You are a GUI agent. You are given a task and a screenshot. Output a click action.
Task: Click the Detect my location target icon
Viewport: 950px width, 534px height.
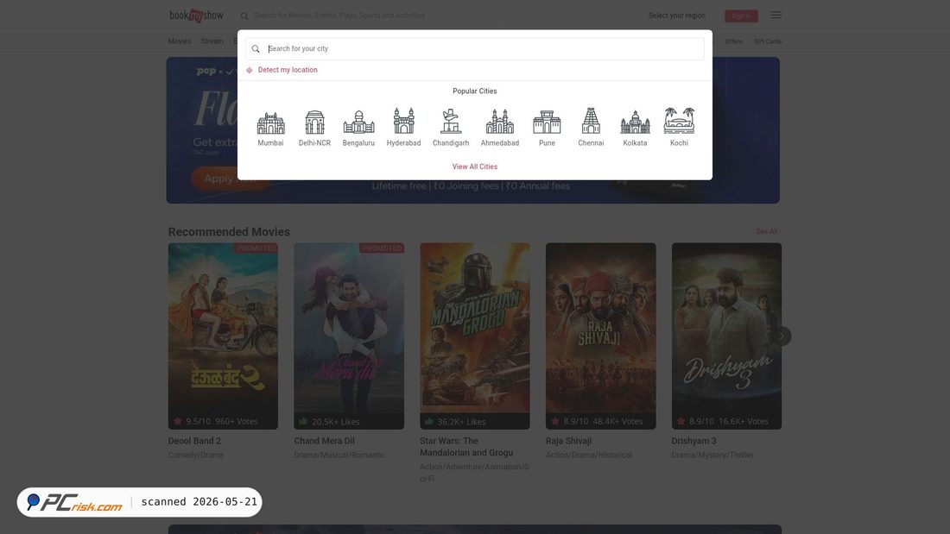click(249, 70)
